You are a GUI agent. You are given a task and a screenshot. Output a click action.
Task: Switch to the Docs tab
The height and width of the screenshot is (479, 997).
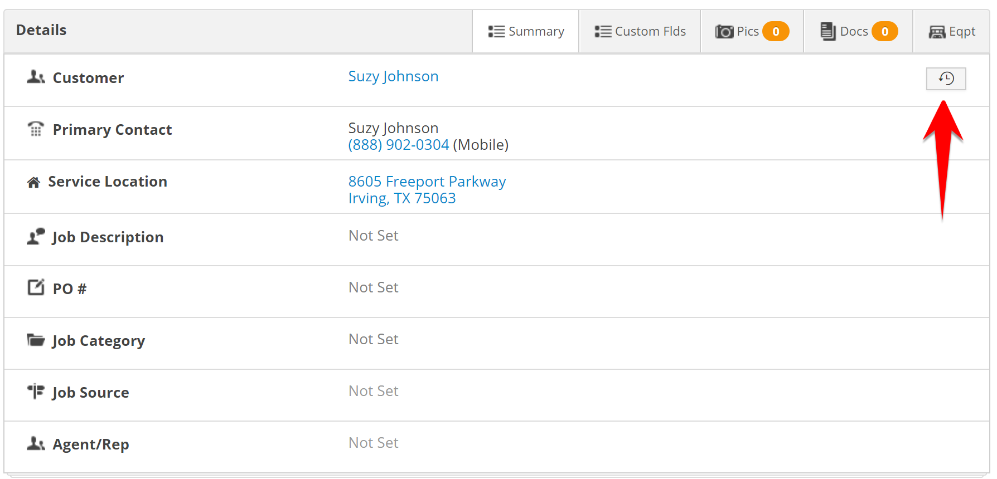pyautogui.click(x=858, y=32)
